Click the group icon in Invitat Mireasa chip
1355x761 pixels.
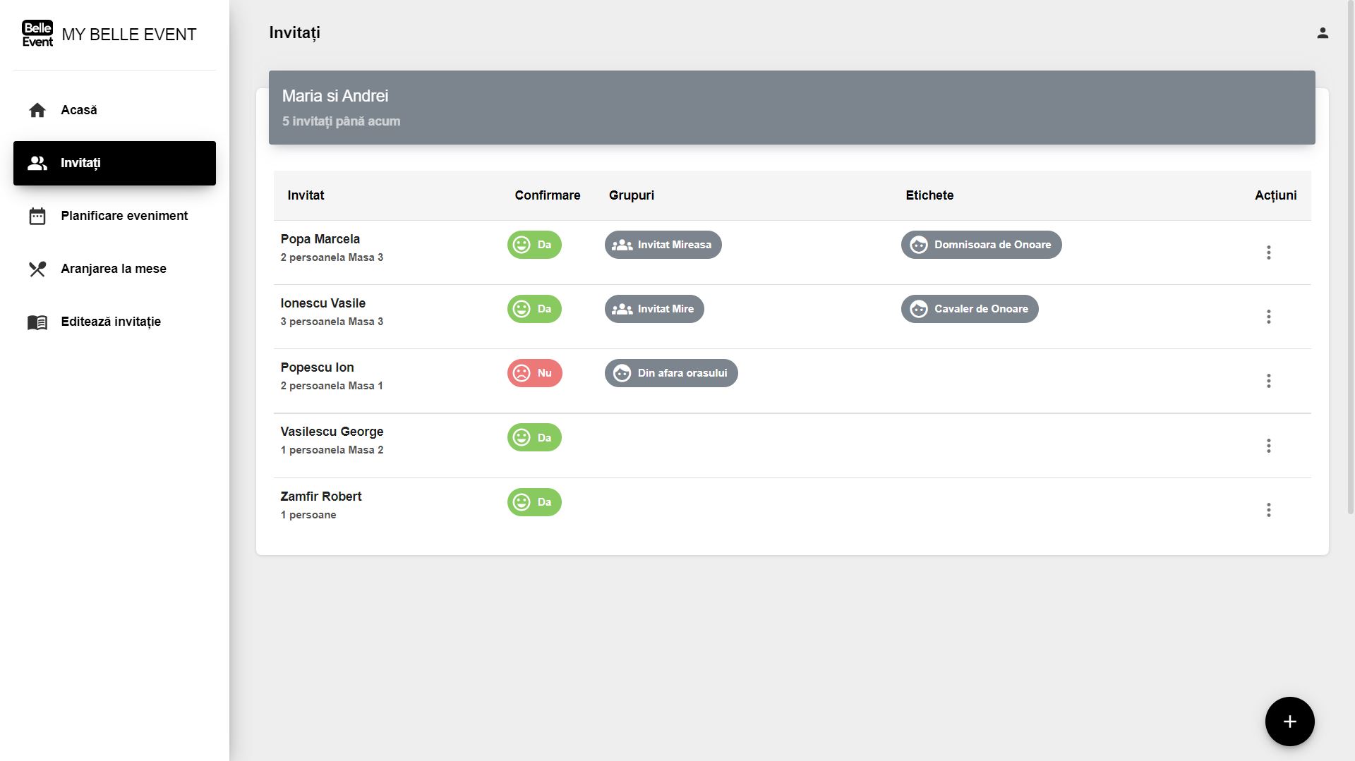tap(622, 245)
